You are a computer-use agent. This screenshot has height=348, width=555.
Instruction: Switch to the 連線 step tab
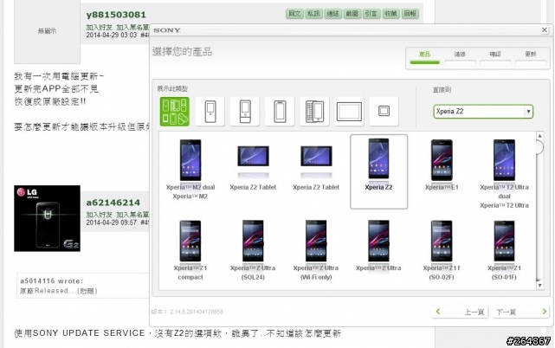tap(460, 57)
